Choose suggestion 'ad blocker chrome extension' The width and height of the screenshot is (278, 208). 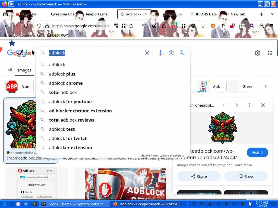click(x=113, y=111)
